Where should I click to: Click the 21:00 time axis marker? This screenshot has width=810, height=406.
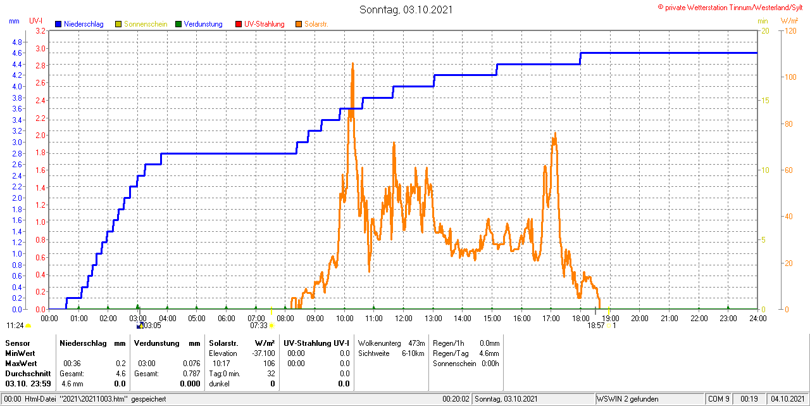coord(669,318)
